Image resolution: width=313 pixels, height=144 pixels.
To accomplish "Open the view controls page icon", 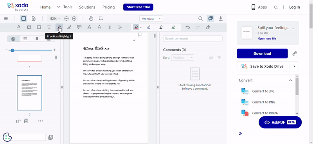I will tap(34, 18).
